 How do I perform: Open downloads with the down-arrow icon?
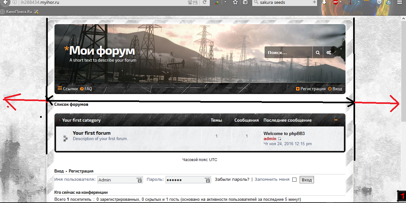pos(324,2)
